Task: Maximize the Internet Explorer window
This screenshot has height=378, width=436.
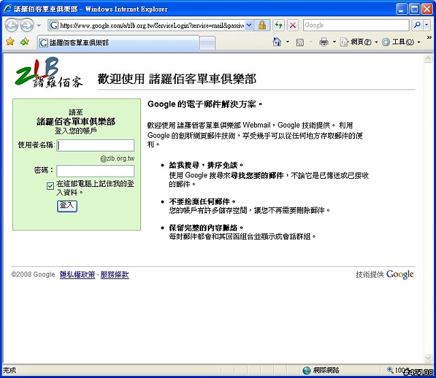Action: 414,9
